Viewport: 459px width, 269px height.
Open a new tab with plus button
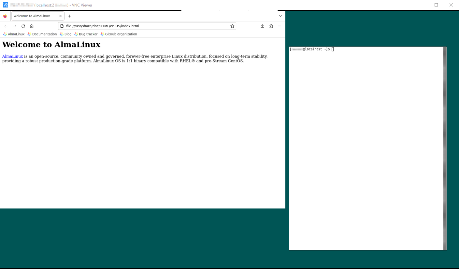point(69,16)
